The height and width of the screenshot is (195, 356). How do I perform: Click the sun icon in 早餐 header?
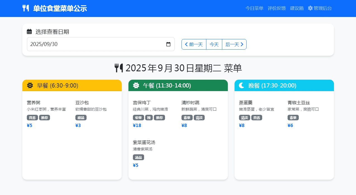[30, 86]
